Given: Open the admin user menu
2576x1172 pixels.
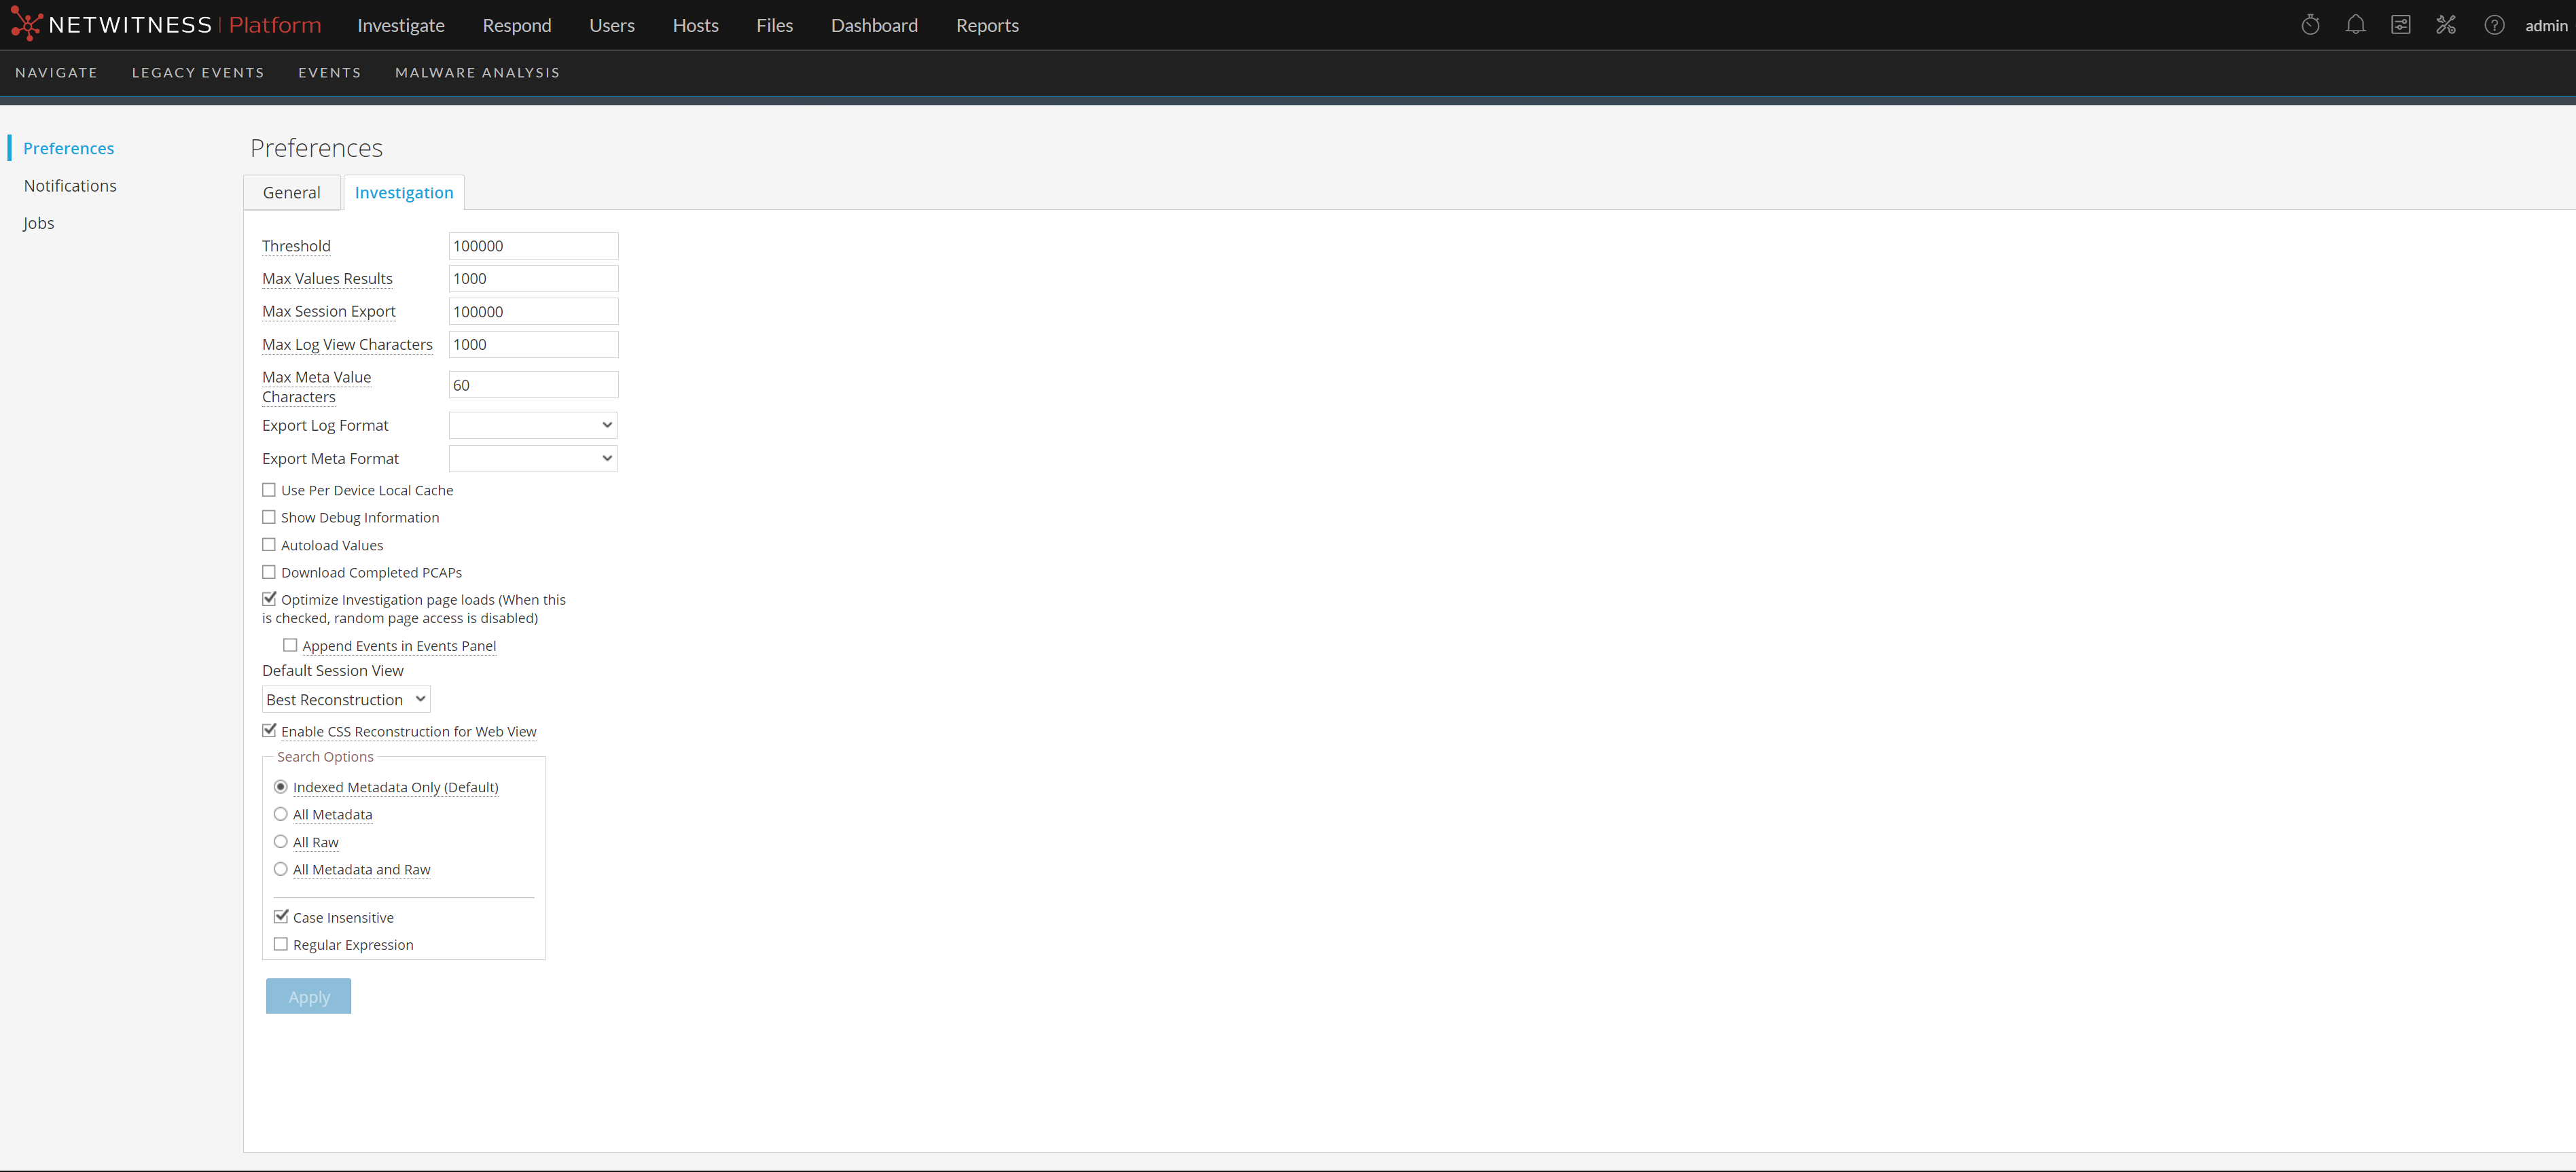Looking at the screenshot, I should point(2545,25).
